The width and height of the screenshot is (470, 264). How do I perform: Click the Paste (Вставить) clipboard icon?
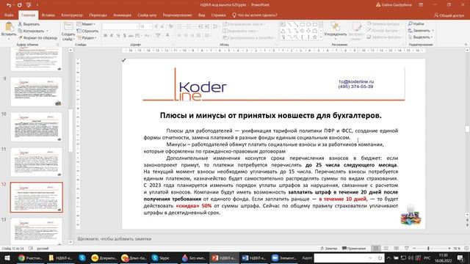(x=9, y=27)
